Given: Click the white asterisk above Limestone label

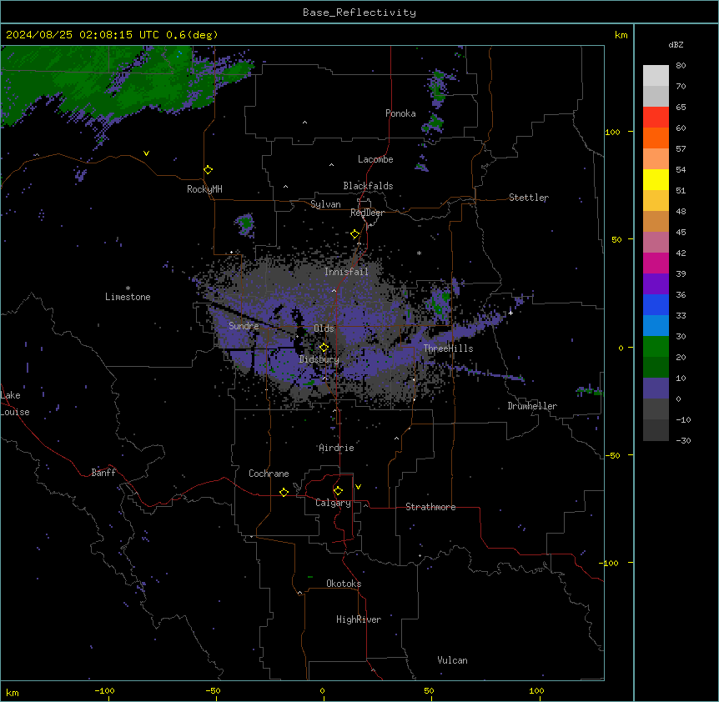Looking at the screenshot, I should (x=128, y=288).
